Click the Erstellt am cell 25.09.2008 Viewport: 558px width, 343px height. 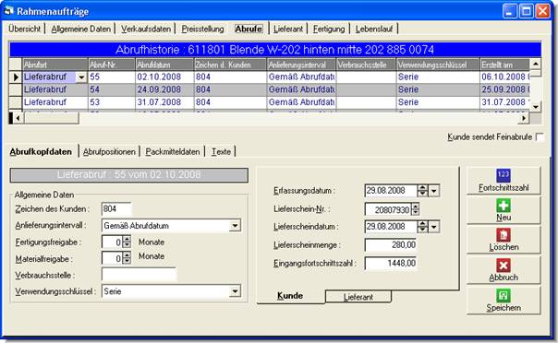tap(504, 89)
